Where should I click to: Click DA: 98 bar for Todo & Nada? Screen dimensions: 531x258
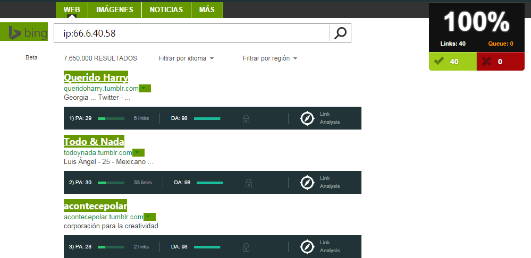click(209, 183)
